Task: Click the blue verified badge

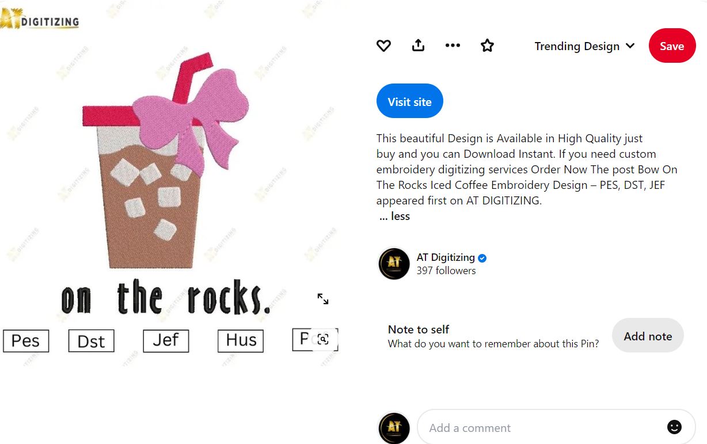Action: [482, 258]
